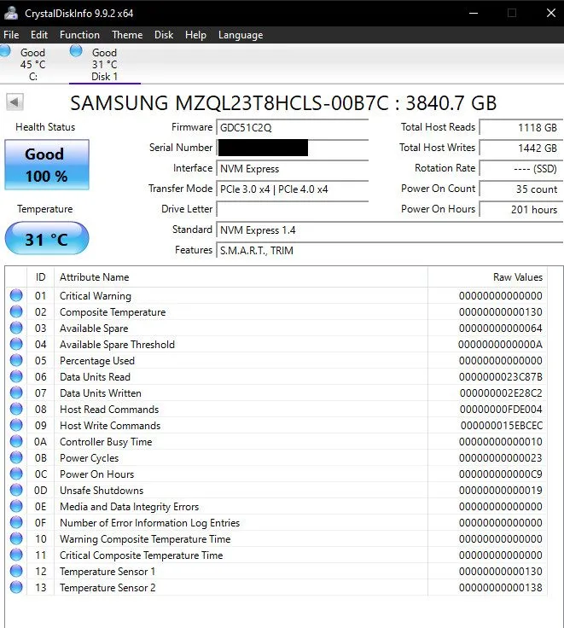Click the blue status orb above Disk 1

[76, 51]
